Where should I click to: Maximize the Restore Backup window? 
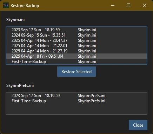coord(128,5)
